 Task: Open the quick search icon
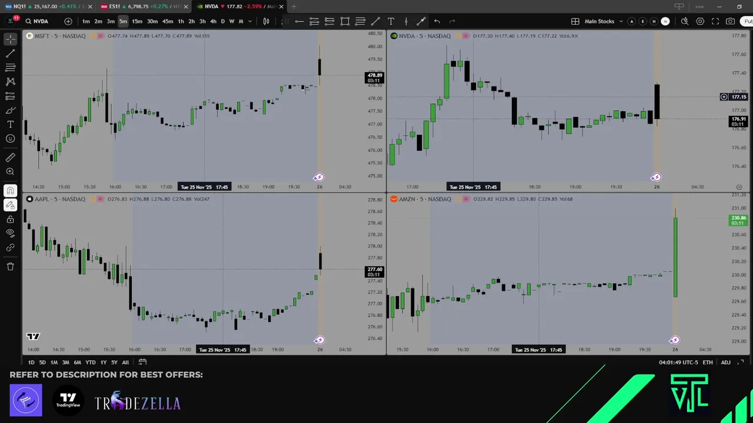coord(685,21)
